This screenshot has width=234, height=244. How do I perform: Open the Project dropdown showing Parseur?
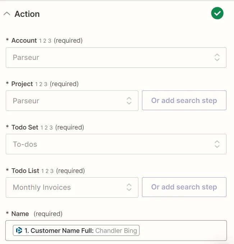[x=68, y=101]
